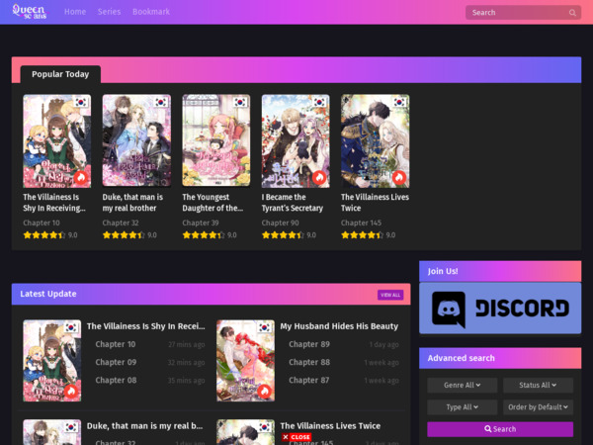Click Korean flag on Villainess Is Shy popular cover
Viewport: 593px width, 445px height.
81,102
